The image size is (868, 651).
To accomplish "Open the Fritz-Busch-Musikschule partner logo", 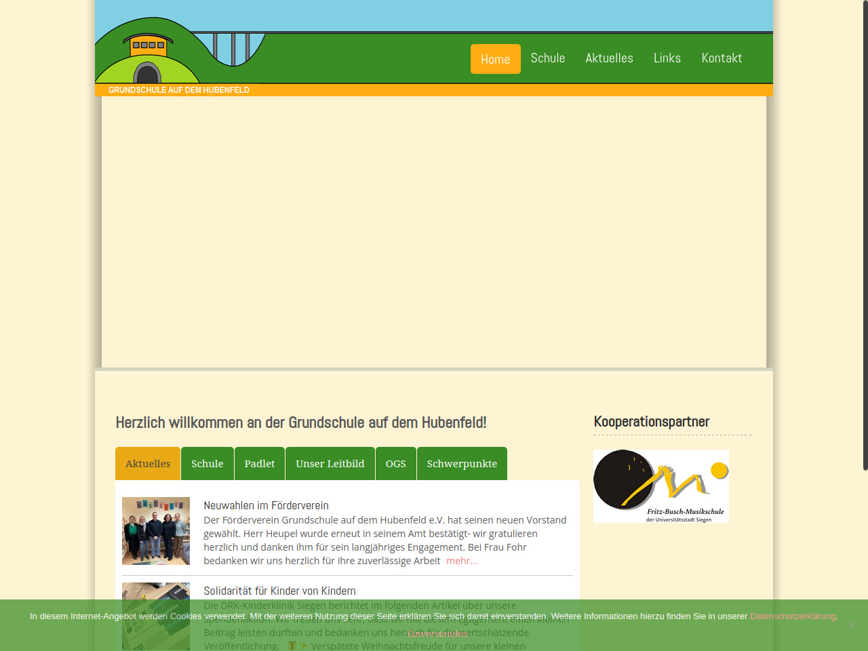I will coord(661,486).
